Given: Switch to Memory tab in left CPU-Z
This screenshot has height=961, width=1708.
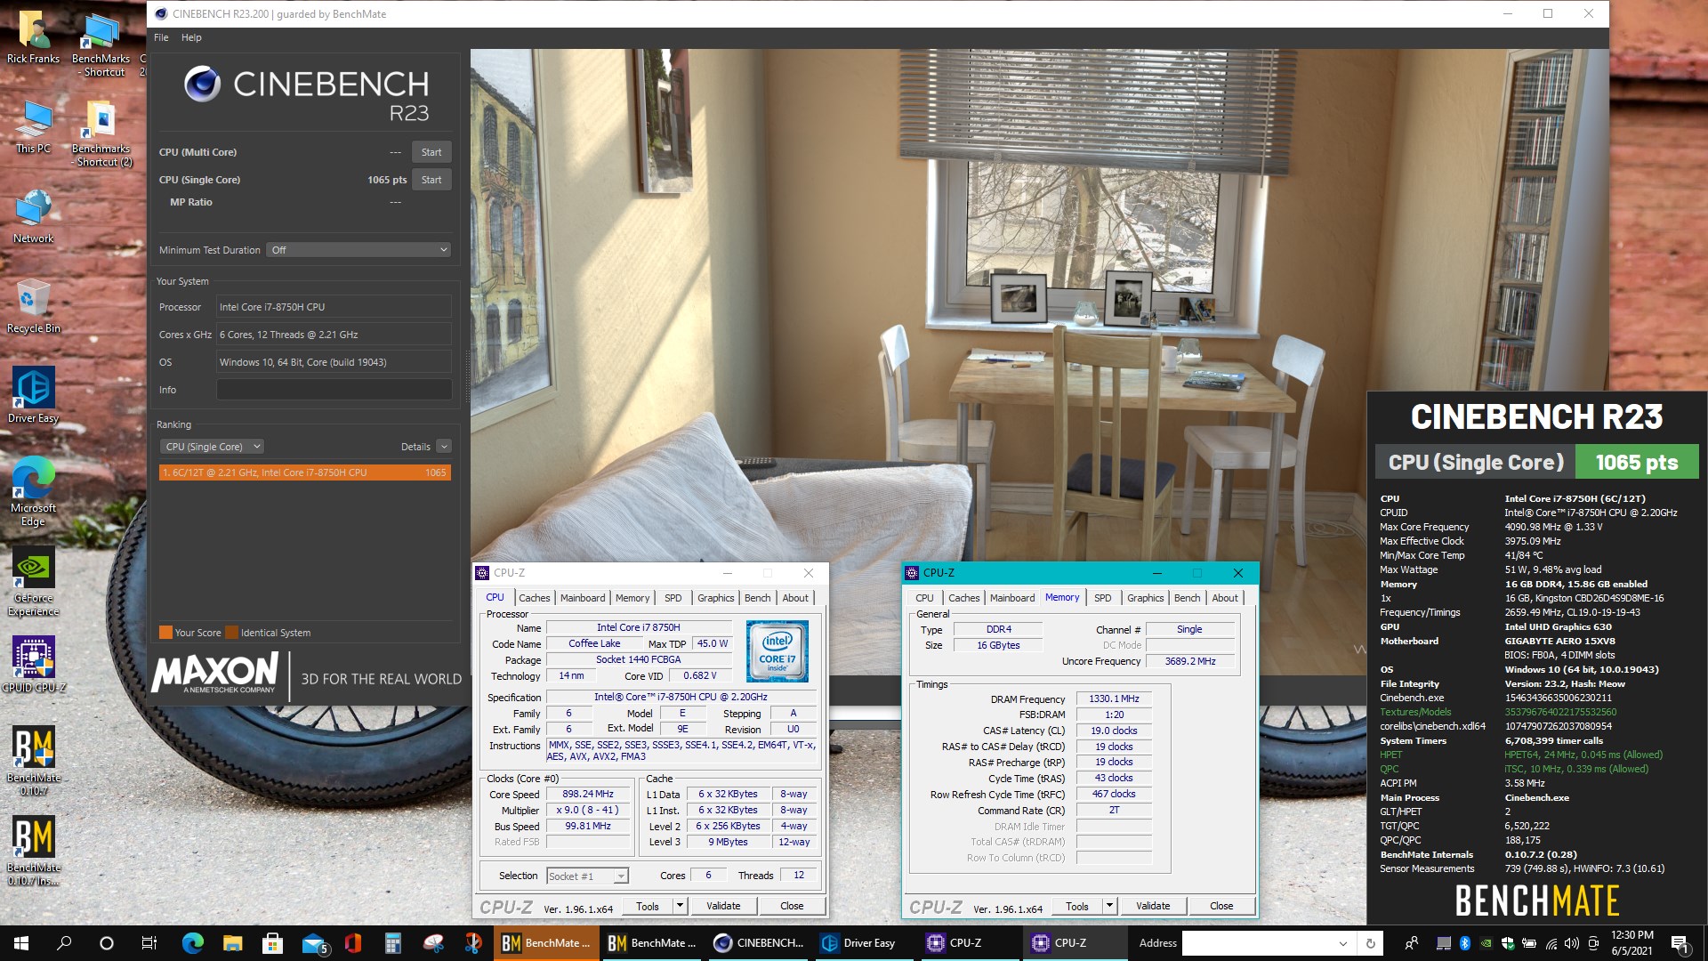Looking at the screenshot, I should (x=632, y=598).
